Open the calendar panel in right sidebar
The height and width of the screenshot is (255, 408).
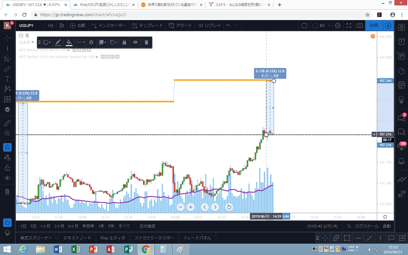click(401, 85)
